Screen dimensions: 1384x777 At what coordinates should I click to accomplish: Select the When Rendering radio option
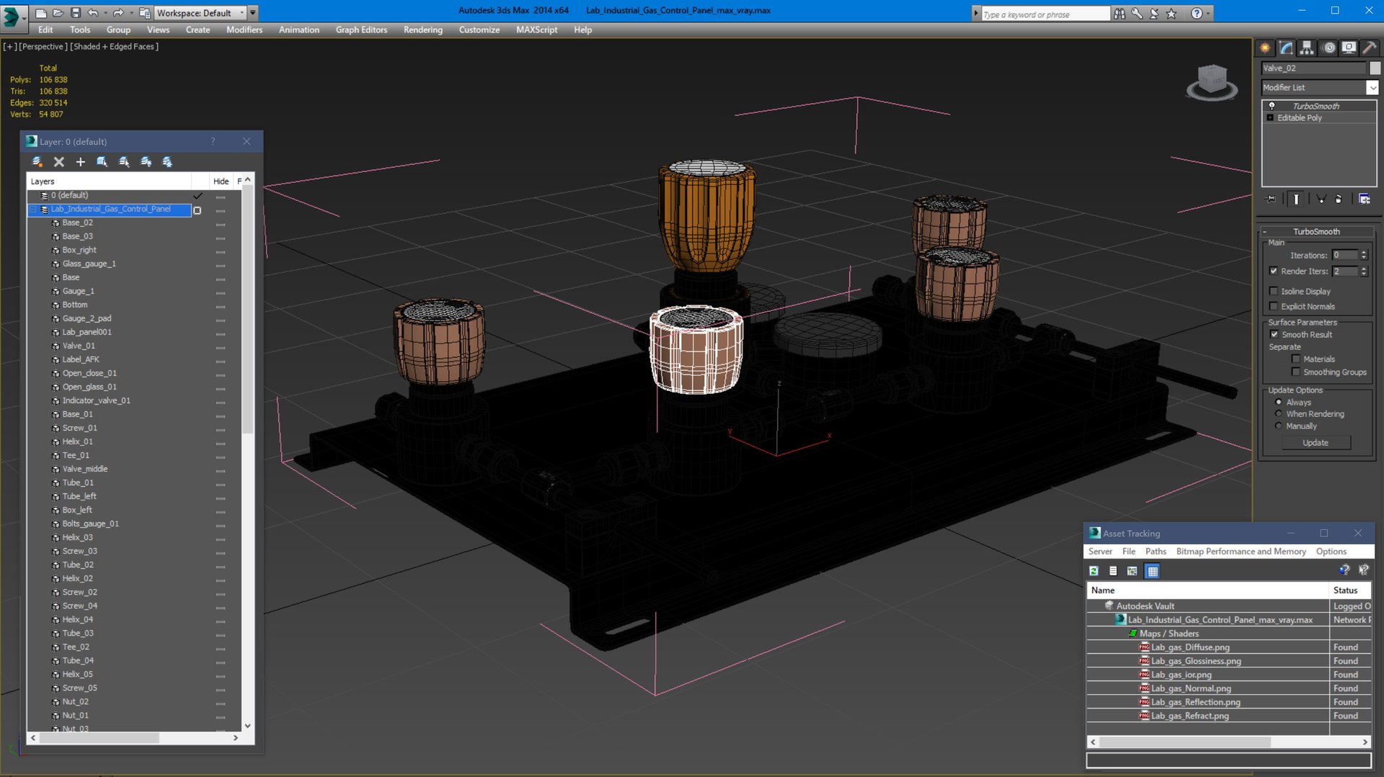click(1279, 414)
